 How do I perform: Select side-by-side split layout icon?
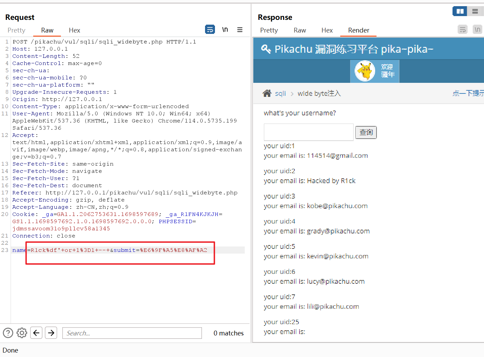click(x=460, y=11)
